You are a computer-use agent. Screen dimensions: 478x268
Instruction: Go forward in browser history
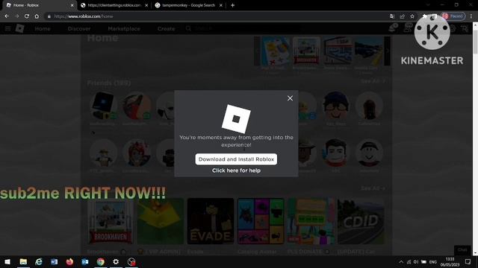tap(16, 16)
